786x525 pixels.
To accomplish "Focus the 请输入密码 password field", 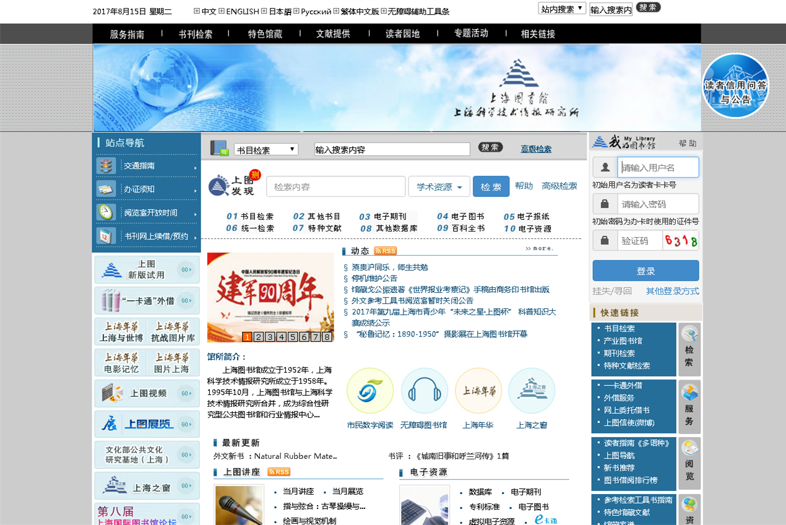I will pos(658,204).
